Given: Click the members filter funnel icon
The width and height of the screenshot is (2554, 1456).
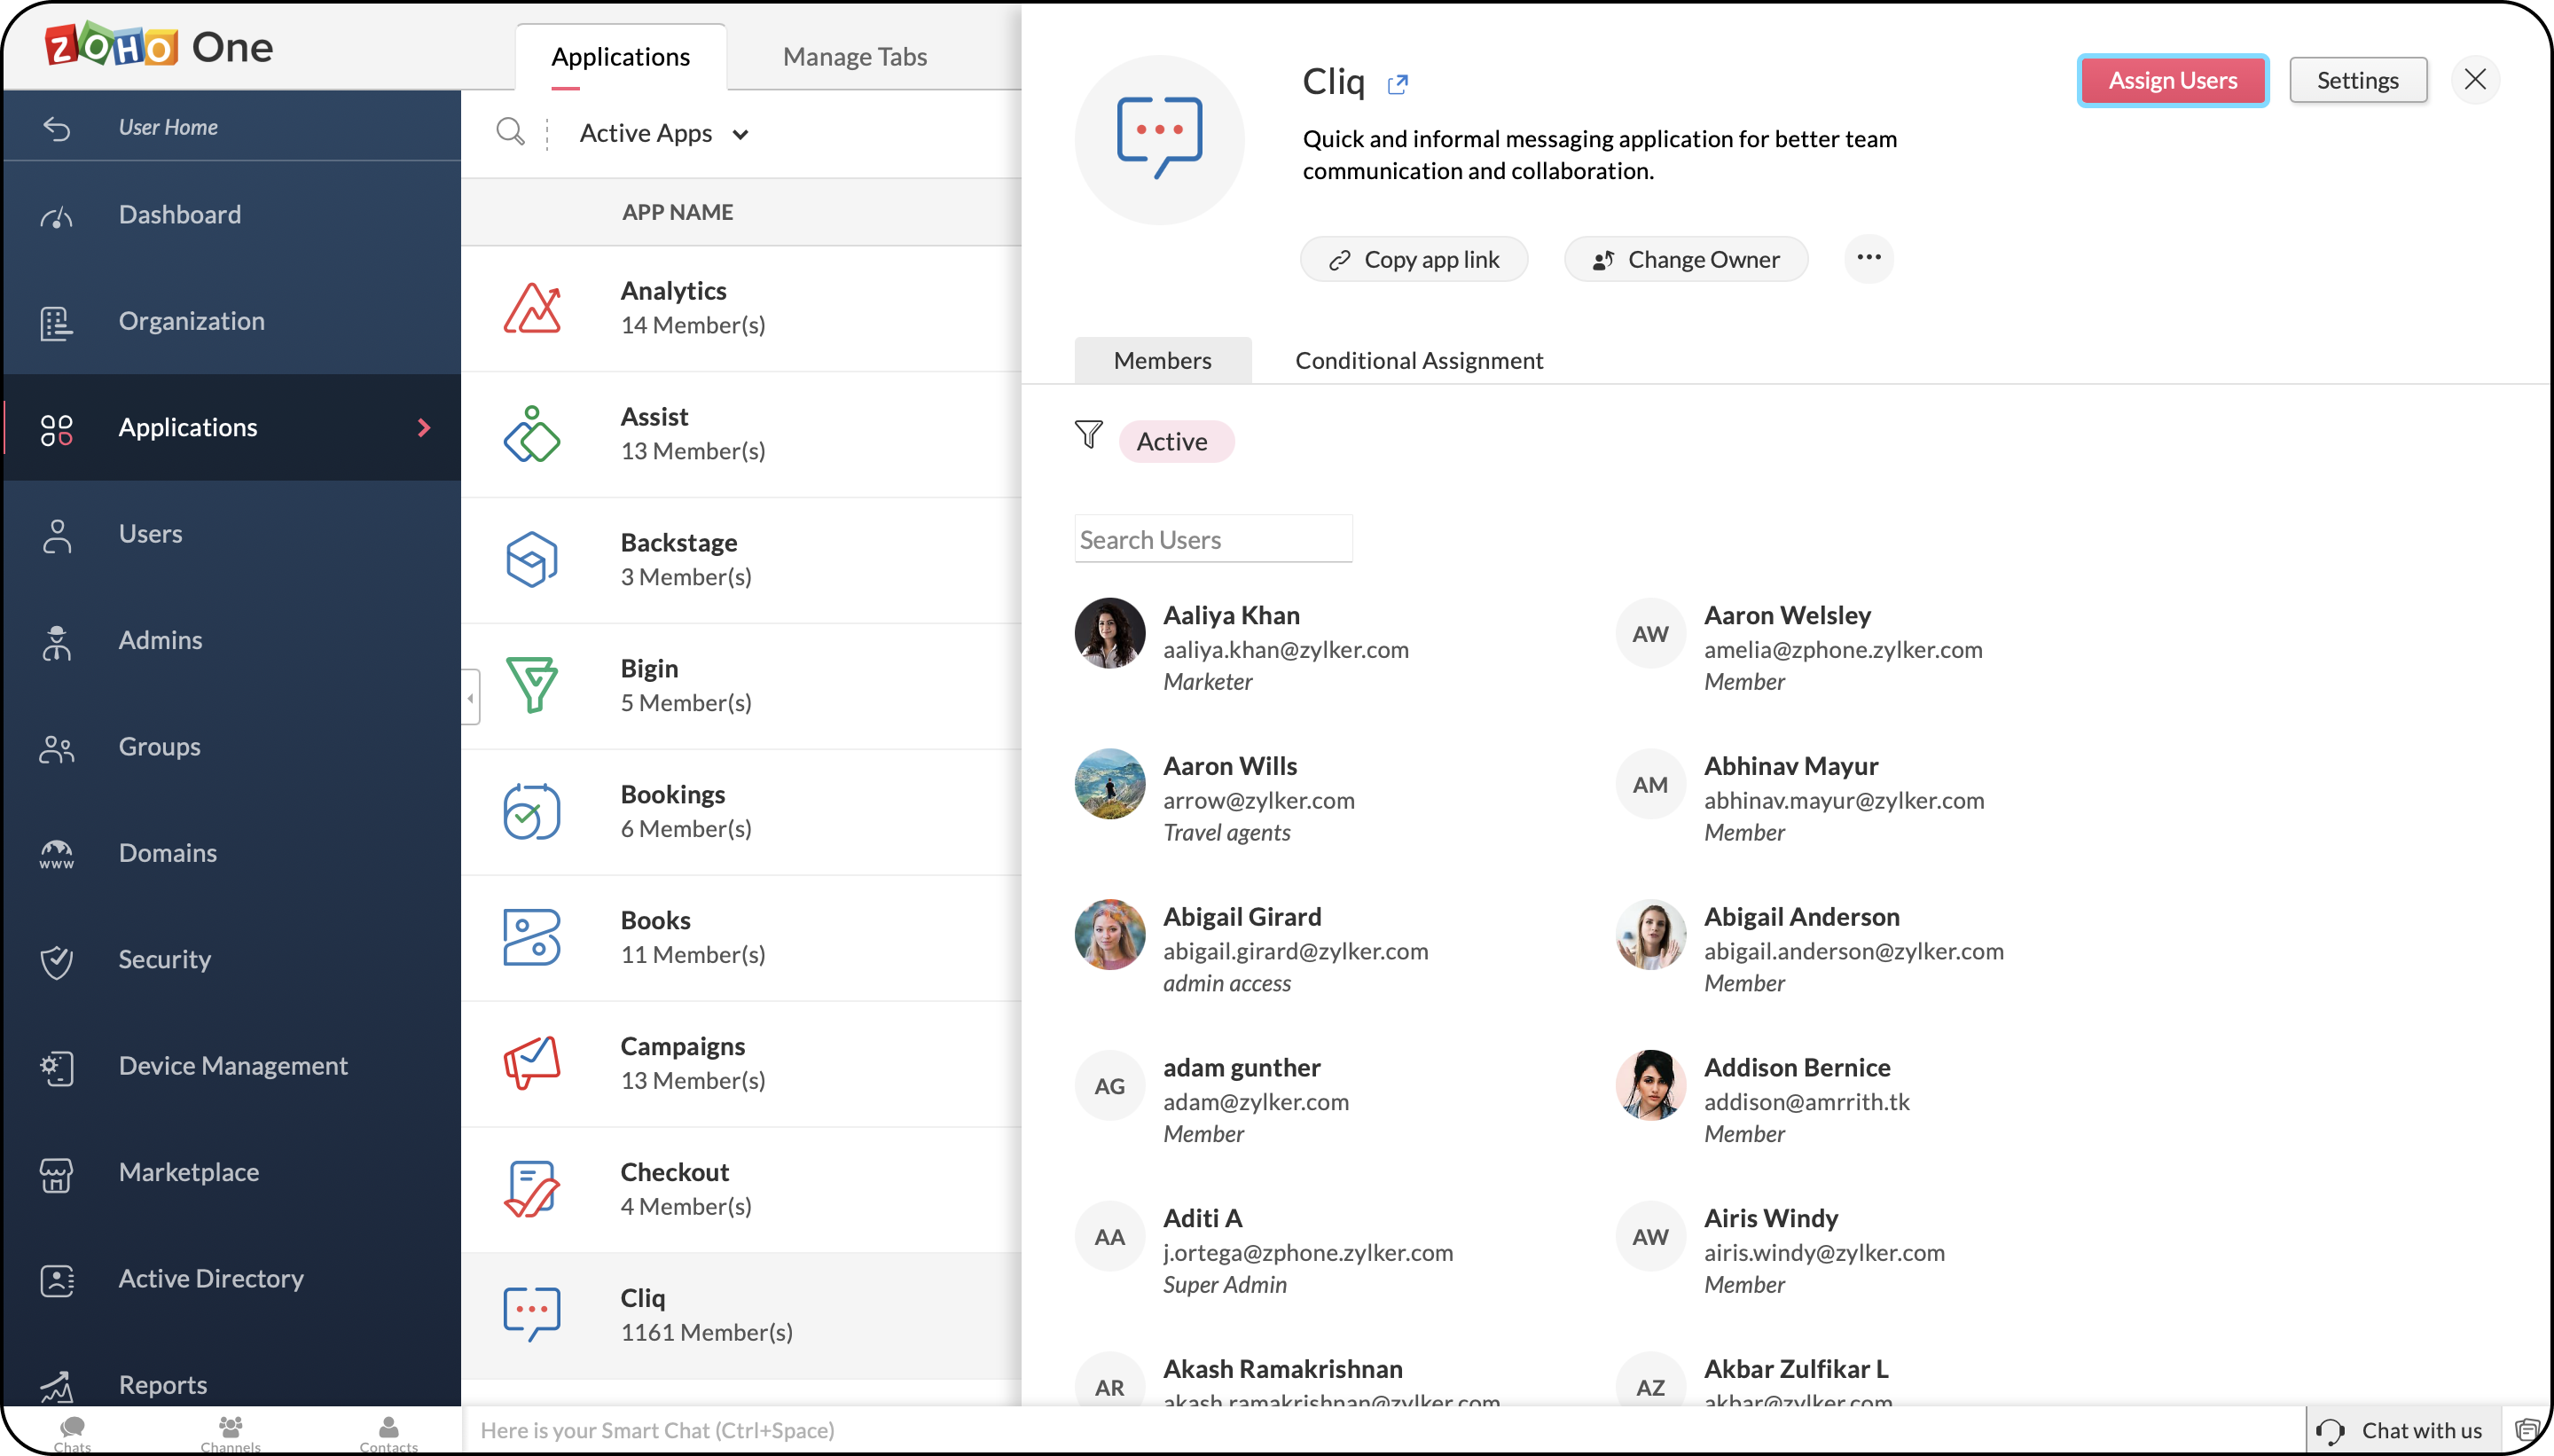Looking at the screenshot, I should 1088,435.
